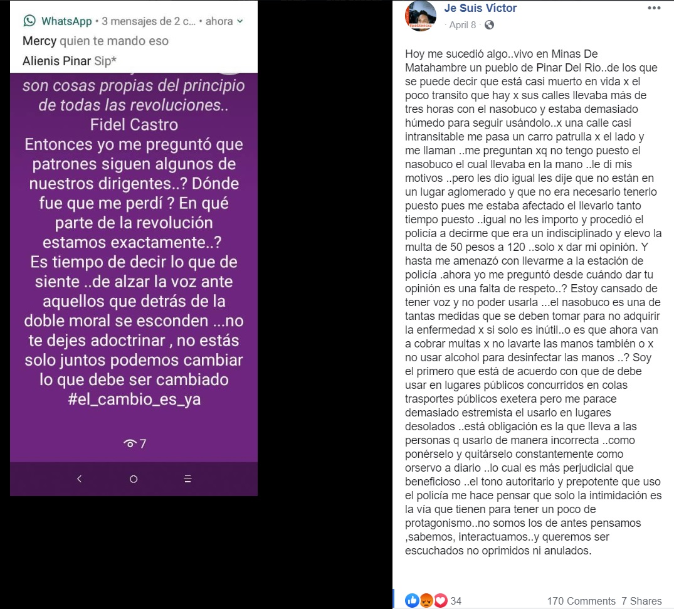
Task: Tap the WhatsApp logo in notification
Action: point(29,21)
